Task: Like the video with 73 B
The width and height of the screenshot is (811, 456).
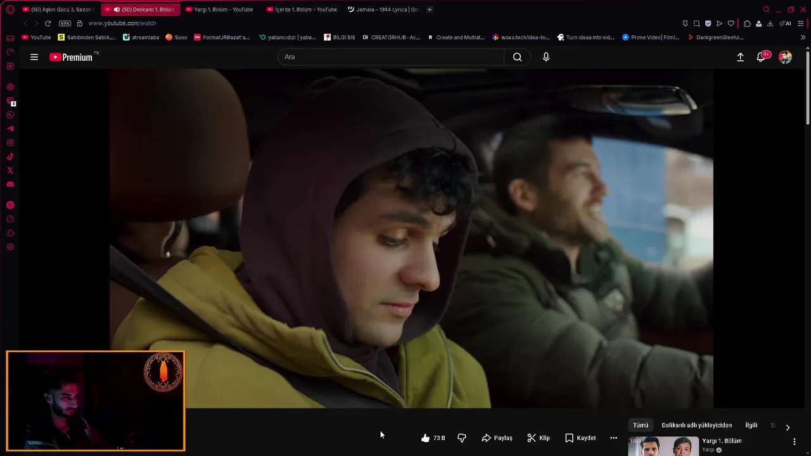Action: pos(433,438)
